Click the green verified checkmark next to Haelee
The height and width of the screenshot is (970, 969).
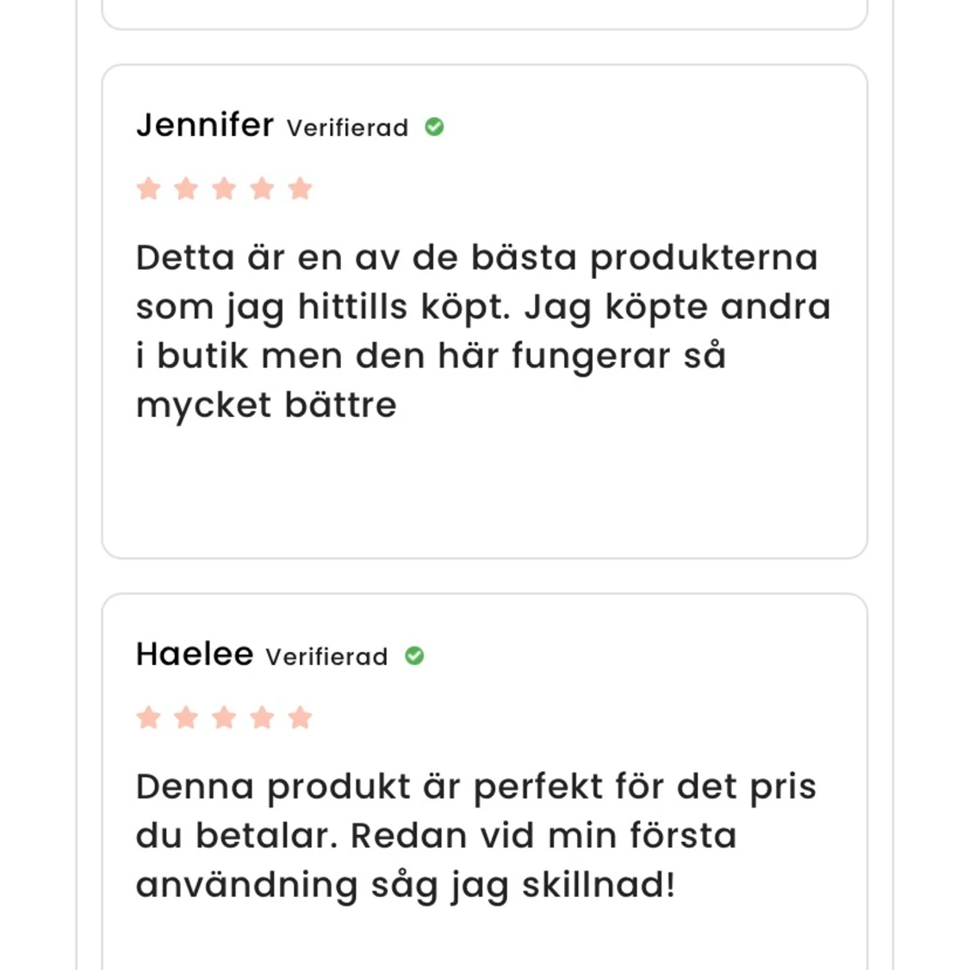(x=414, y=656)
